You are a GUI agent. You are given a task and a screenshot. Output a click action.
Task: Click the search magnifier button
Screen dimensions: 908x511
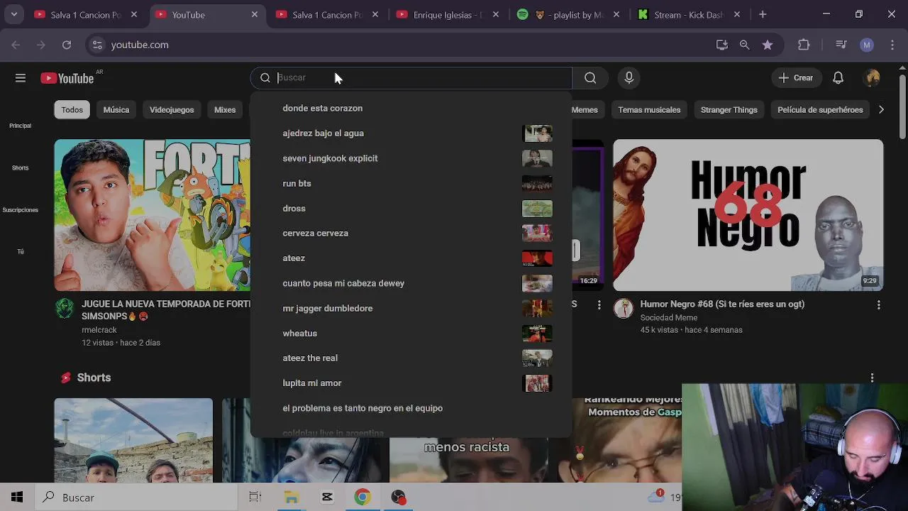[590, 78]
